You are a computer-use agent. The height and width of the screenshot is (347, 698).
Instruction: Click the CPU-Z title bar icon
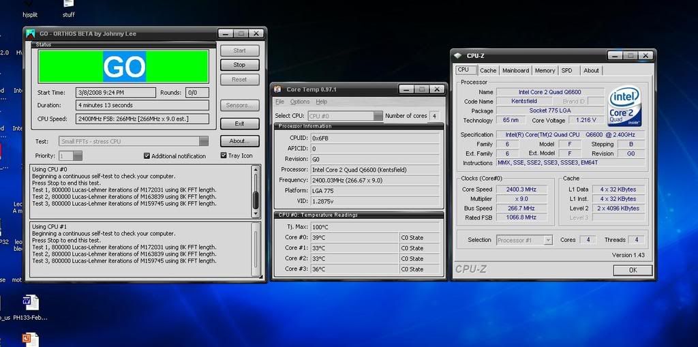click(458, 56)
